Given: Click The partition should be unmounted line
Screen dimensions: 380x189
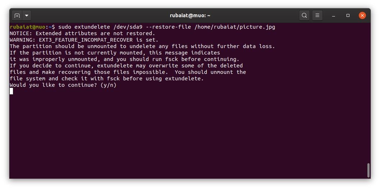Looking at the screenshot, I should (x=142, y=46).
